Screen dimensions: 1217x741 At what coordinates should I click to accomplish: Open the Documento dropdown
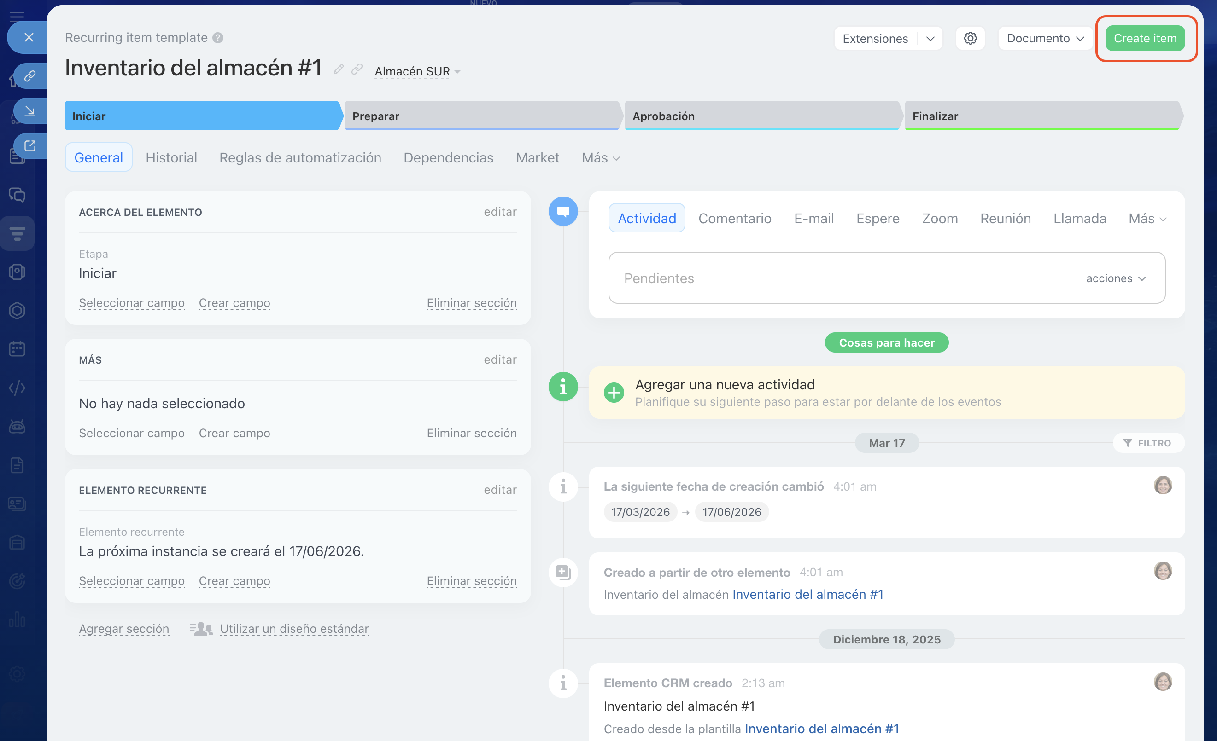[1045, 39]
